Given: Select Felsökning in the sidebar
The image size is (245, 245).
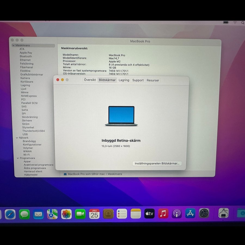Looking at the screenshot, I should 27,64.
